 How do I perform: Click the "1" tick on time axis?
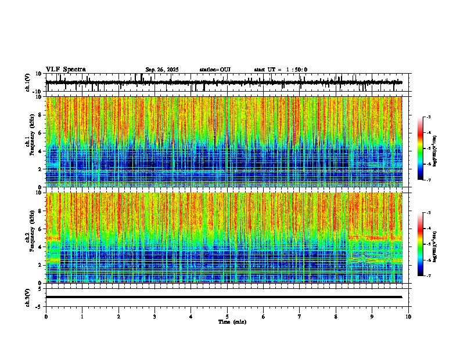pos(82,317)
